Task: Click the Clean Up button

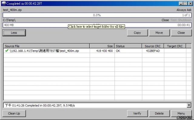Action: click(x=14, y=113)
